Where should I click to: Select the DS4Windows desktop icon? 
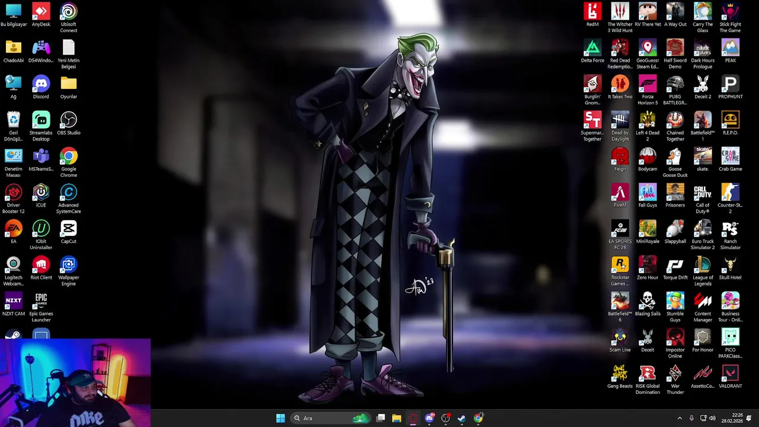[x=41, y=51]
